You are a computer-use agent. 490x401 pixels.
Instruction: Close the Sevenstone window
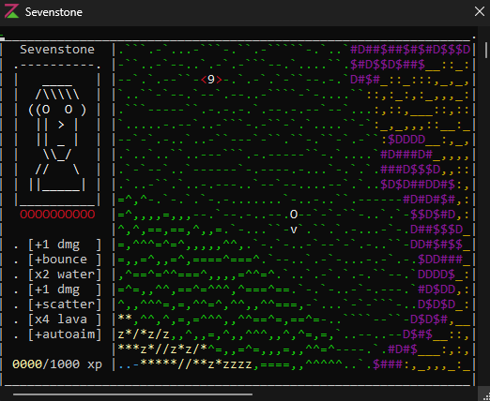pos(480,11)
